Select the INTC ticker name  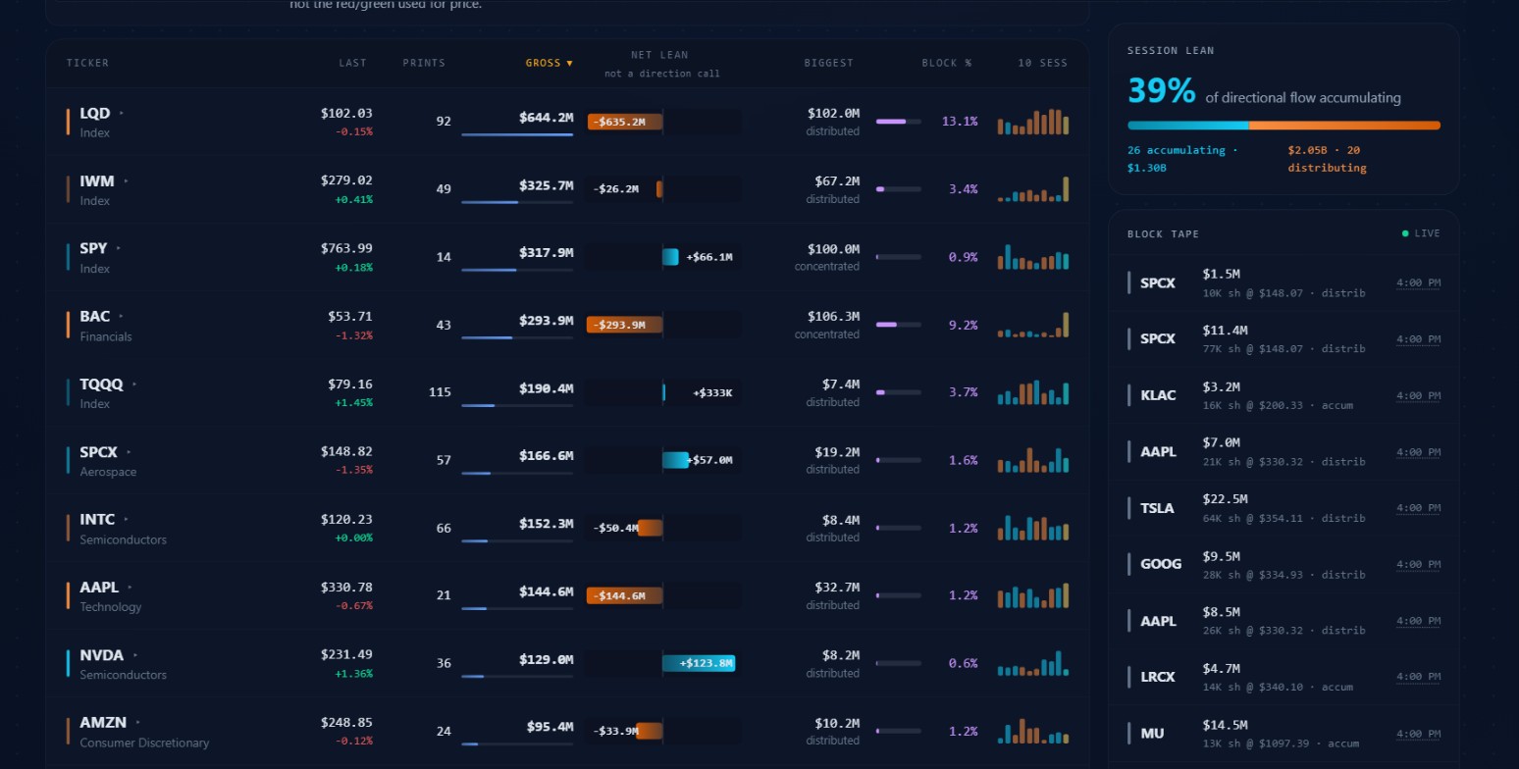[x=97, y=520]
